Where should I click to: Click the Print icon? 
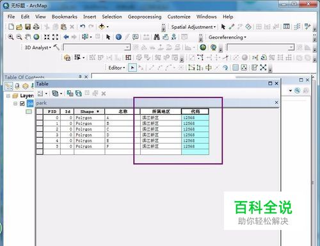pyautogui.click(x=36, y=27)
